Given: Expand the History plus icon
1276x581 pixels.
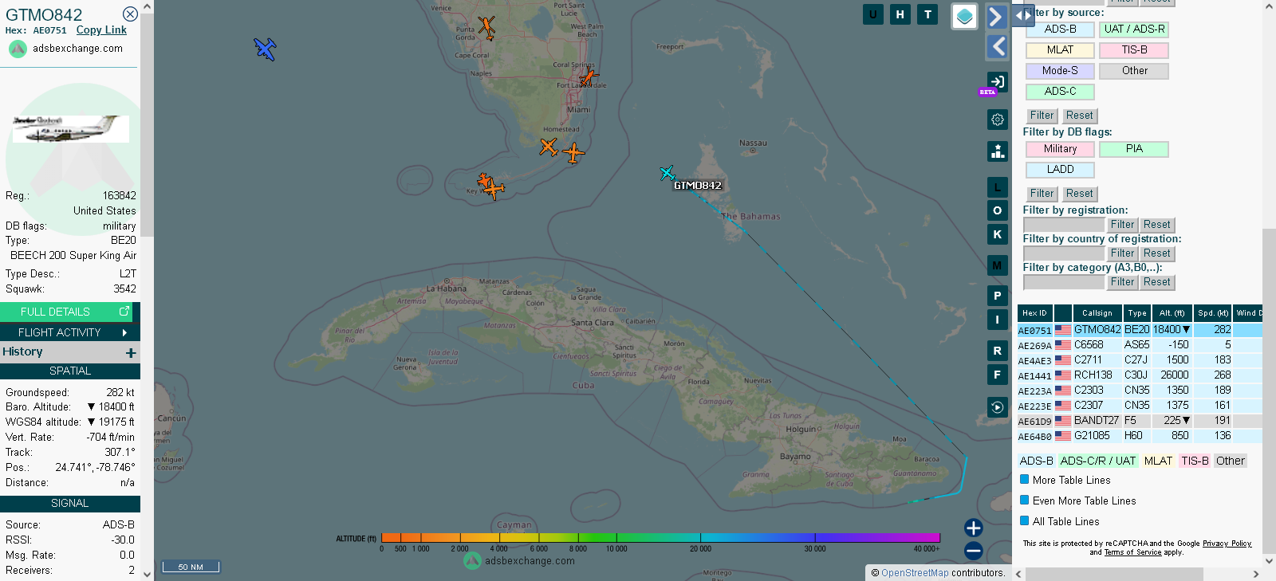Looking at the screenshot, I should pos(131,352).
